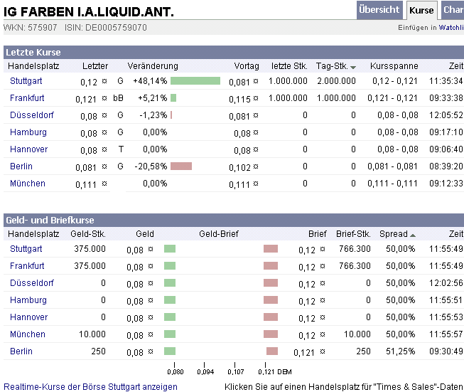
Task: Open Frankfurt in Geld- und Briefkurse table
Action: click(x=27, y=266)
